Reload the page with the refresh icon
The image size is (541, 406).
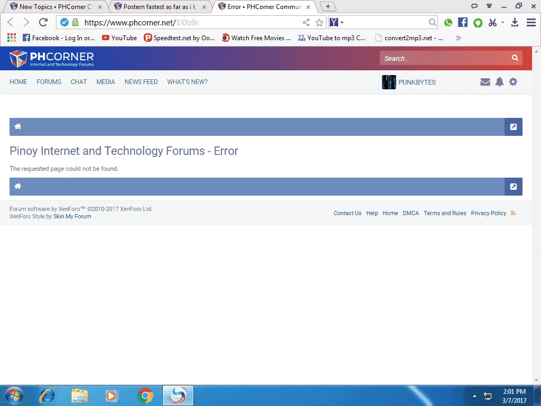[x=43, y=22]
